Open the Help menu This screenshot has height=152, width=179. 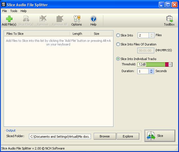[x=24, y=11]
